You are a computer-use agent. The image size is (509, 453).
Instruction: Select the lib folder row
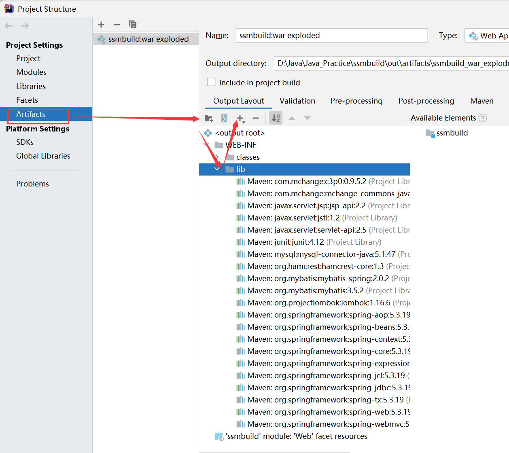tap(304, 169)
